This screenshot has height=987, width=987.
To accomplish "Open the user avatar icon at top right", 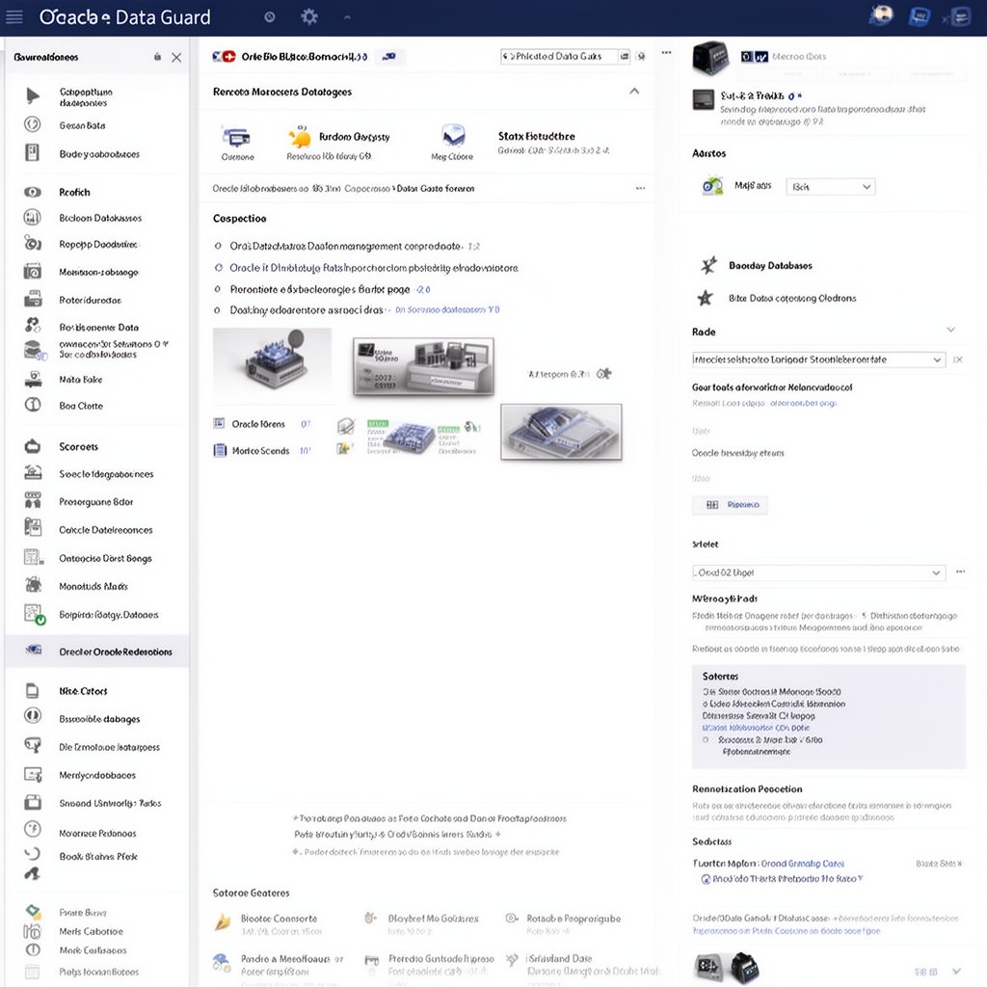I will coord(881,15).
